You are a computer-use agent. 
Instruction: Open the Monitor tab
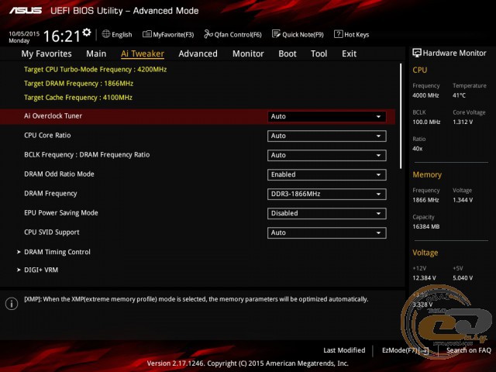point(248,53)
